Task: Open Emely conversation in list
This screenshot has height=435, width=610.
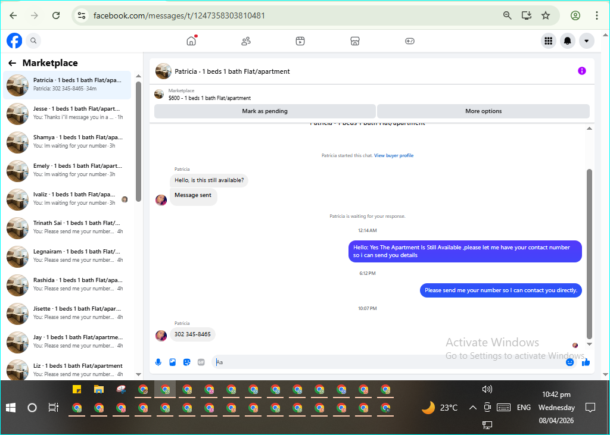Action: [67, 170]
